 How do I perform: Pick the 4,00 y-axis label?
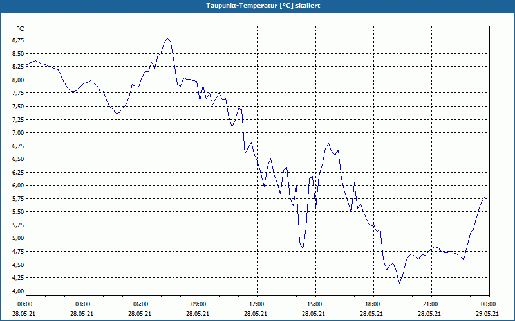click(19, 291)
